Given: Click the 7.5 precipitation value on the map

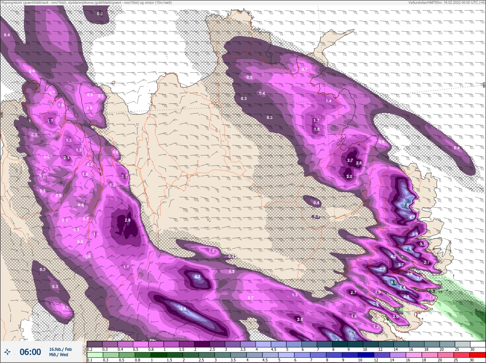Looking at the screenshot, I should [x=406, y=205].
